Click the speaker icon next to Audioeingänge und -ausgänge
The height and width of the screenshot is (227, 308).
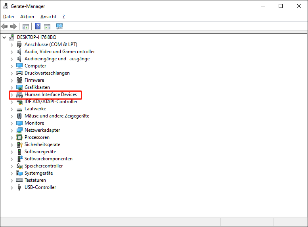click(19, 59)
